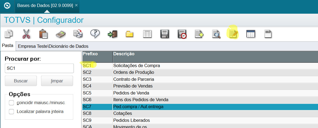Viewport: 318px width, 128px height.
Task: Click the Buscar button
Action: pyautogui.click(x=21, y=81)
